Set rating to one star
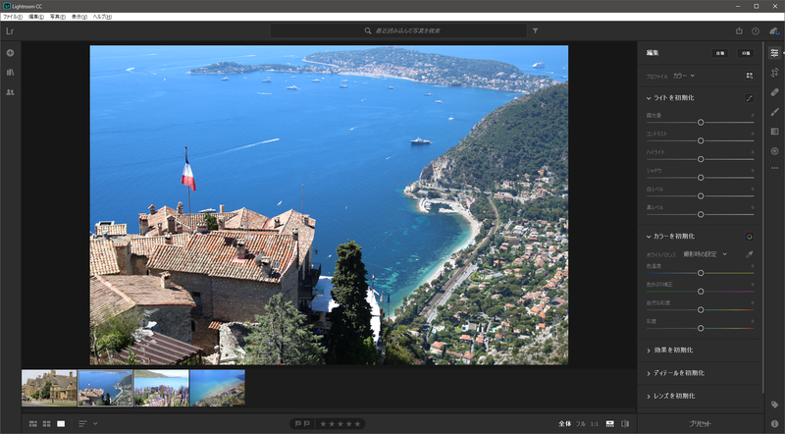This screenshot has height=434, width=785. pos(324,424)
